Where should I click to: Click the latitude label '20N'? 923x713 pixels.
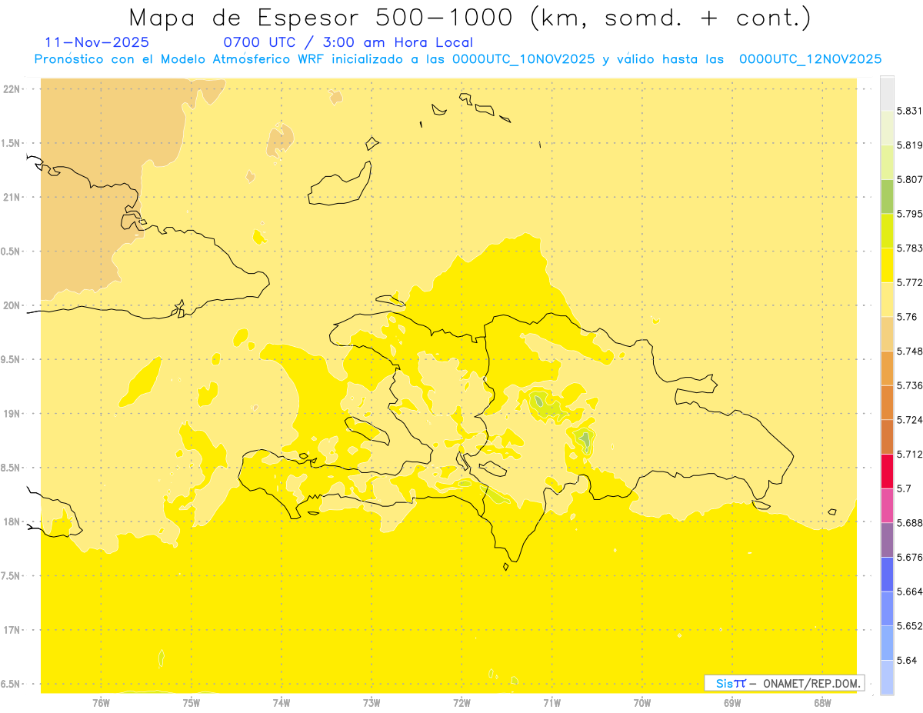pos(11,305)
